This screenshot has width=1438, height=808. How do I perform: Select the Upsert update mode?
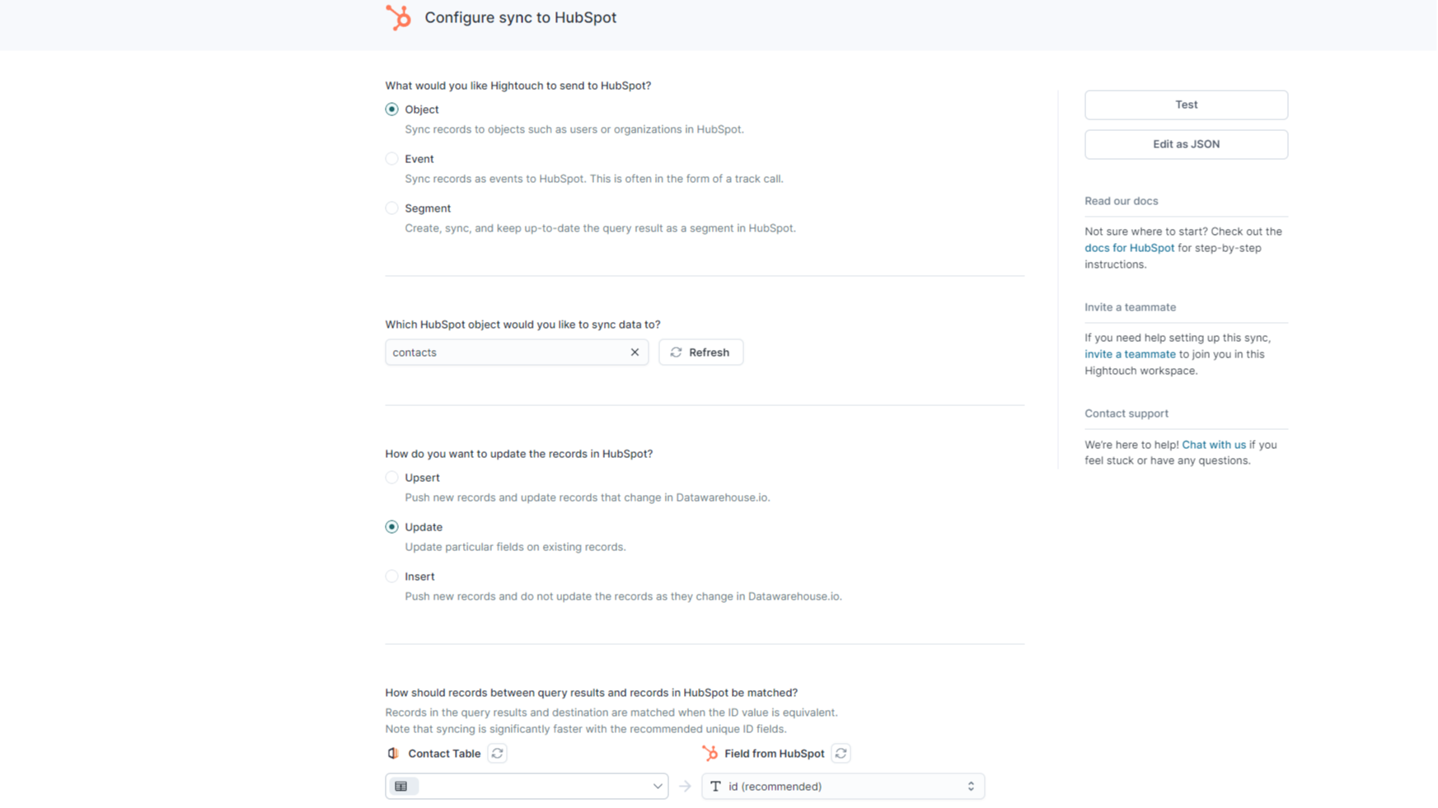(x=392, y=478)
